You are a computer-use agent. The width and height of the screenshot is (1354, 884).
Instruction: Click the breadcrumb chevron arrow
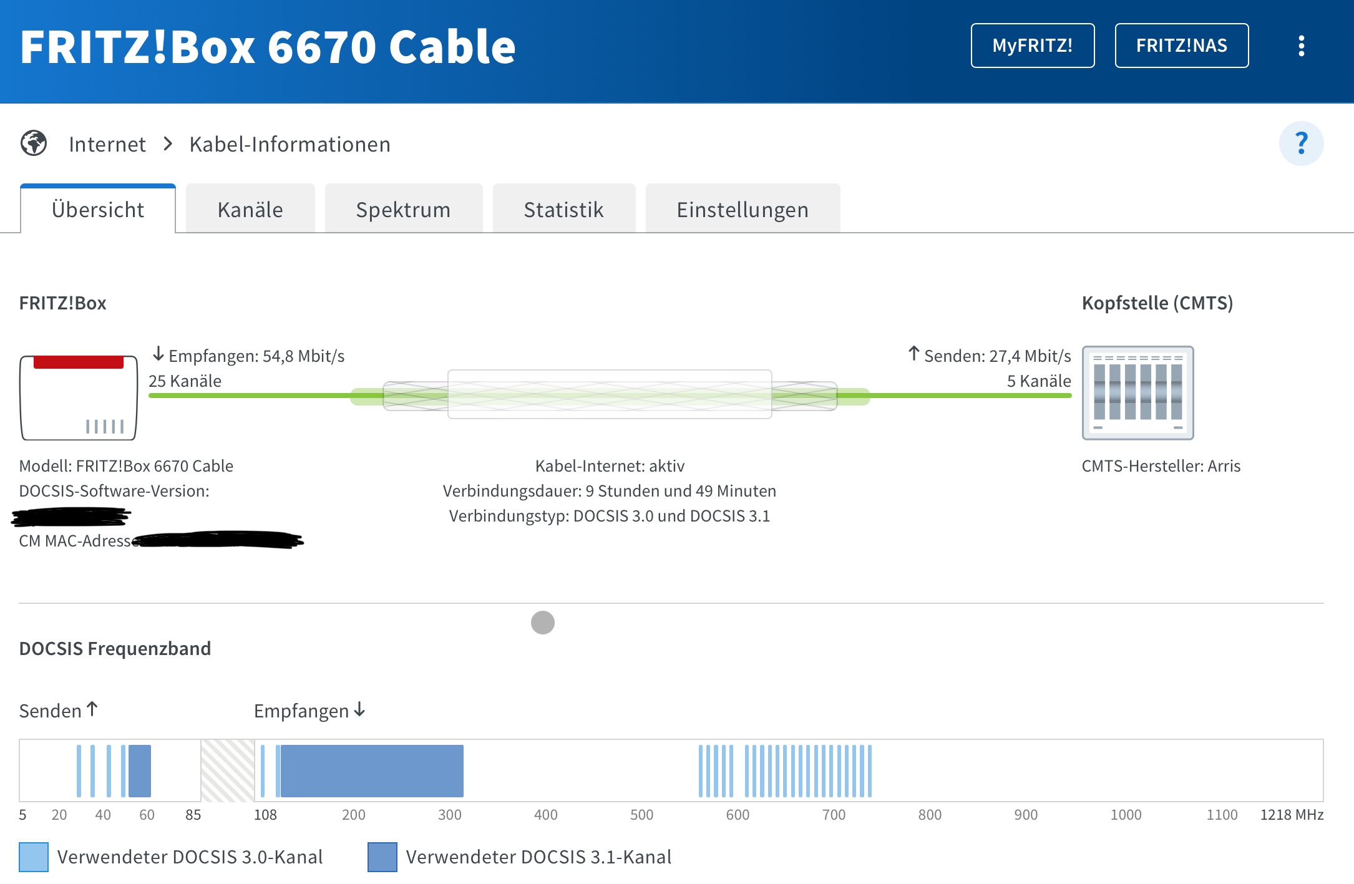[167, 144]
